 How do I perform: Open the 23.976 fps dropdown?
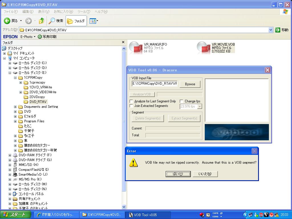200,107
